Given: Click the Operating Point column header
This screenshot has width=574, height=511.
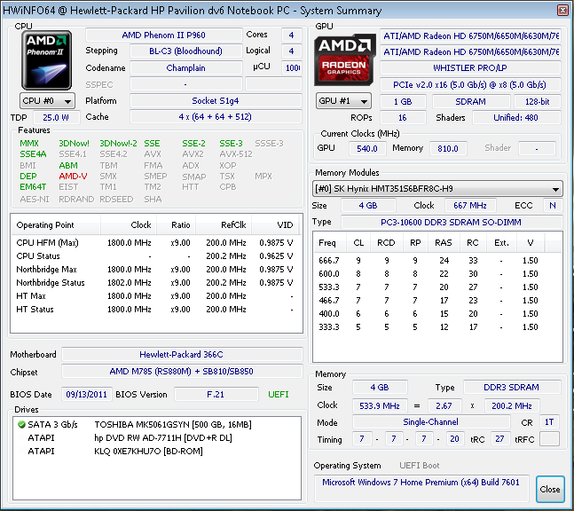Looking at the screenshot, I should pos(55,224).
